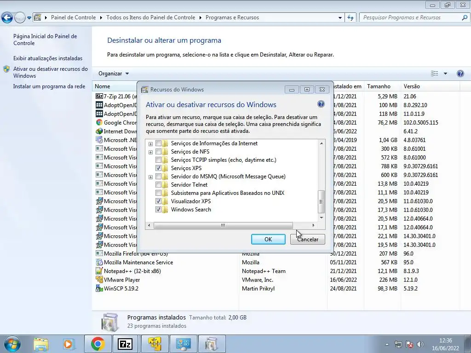The width and height of the screenshot is (471, 353).
Task: Enable Serviços TCPIP simples checkbox
Action: pyautogui.click(x=158, y=159)
